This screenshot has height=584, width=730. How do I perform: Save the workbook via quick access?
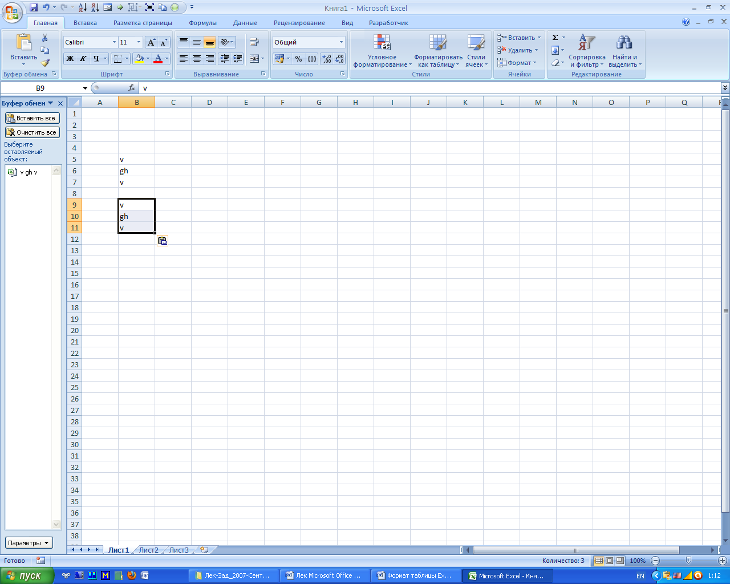[x=34, y=7]
